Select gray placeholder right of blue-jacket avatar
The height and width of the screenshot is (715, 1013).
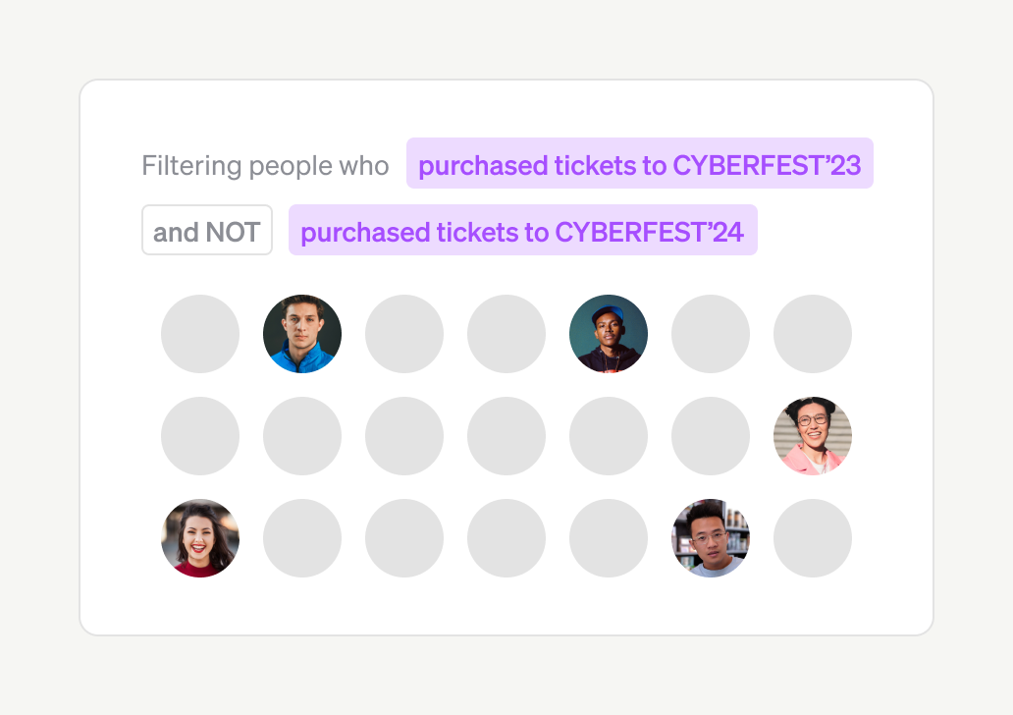404,334
